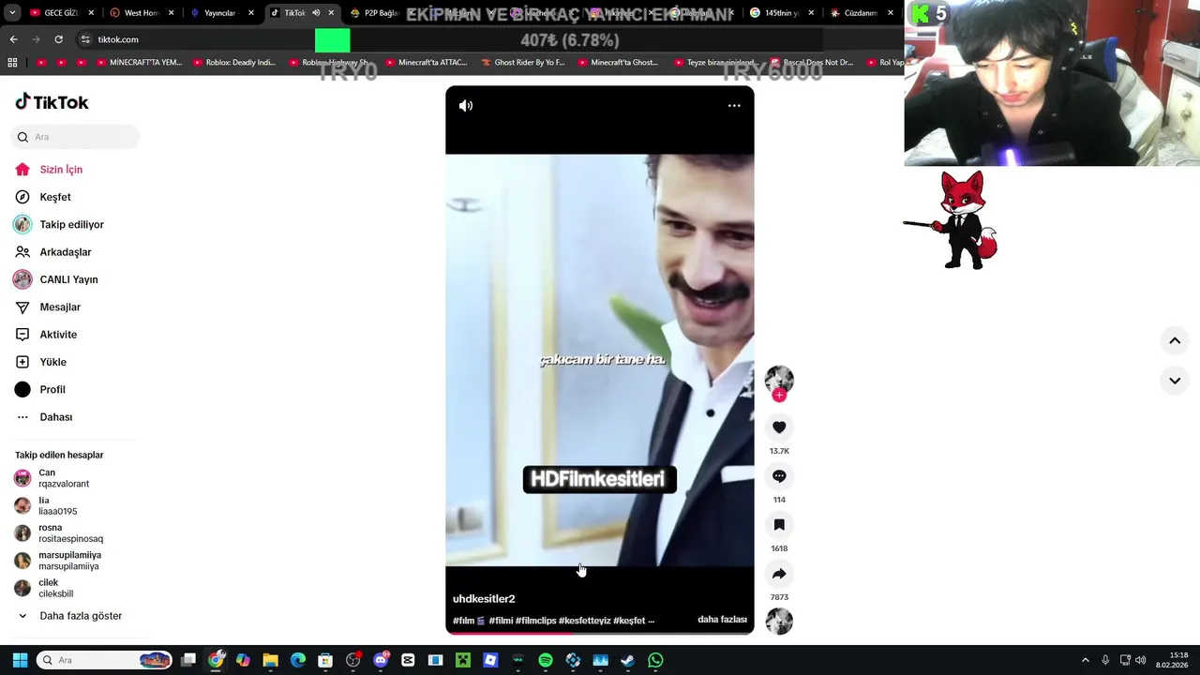Open Spotify from taskbar
Image resolution: width=1200 pixels, height=675 pixels.
coord(546,660)
